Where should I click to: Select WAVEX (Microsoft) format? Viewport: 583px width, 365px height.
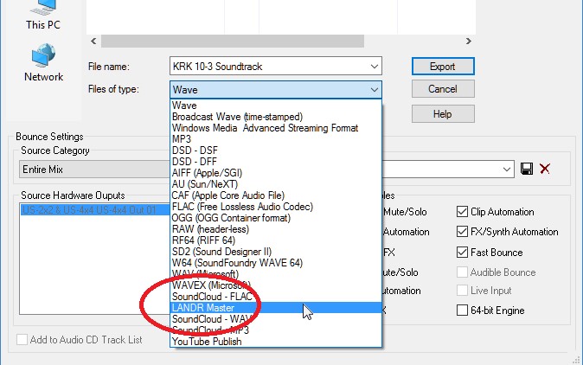point(276,285)
